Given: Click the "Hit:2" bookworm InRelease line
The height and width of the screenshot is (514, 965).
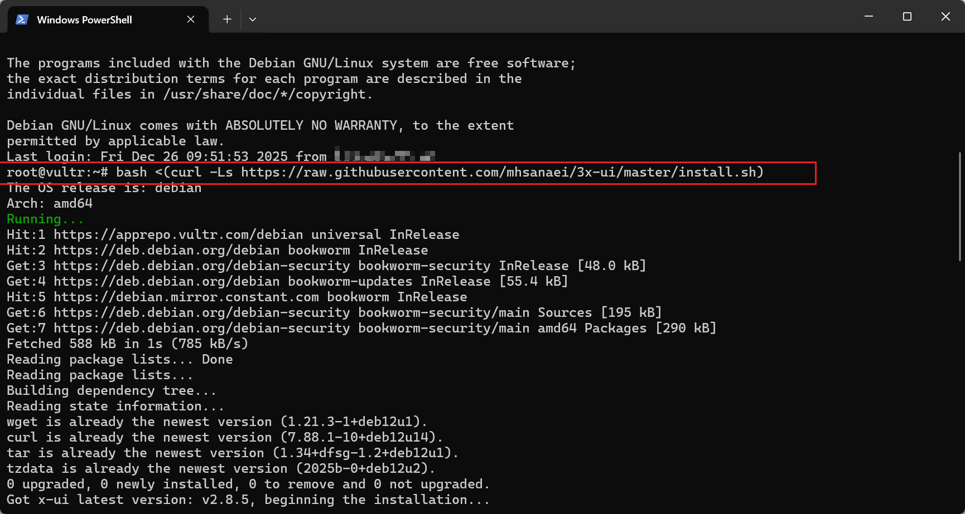Looking at the screenshot, I should click(218, 250).
